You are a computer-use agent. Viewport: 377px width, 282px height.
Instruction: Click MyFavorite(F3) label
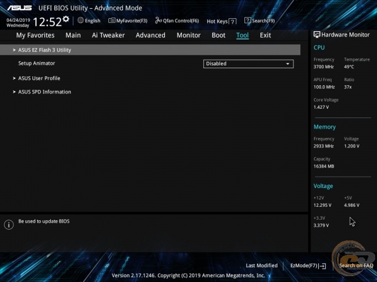pyautogui.click(x=132, y=21)
